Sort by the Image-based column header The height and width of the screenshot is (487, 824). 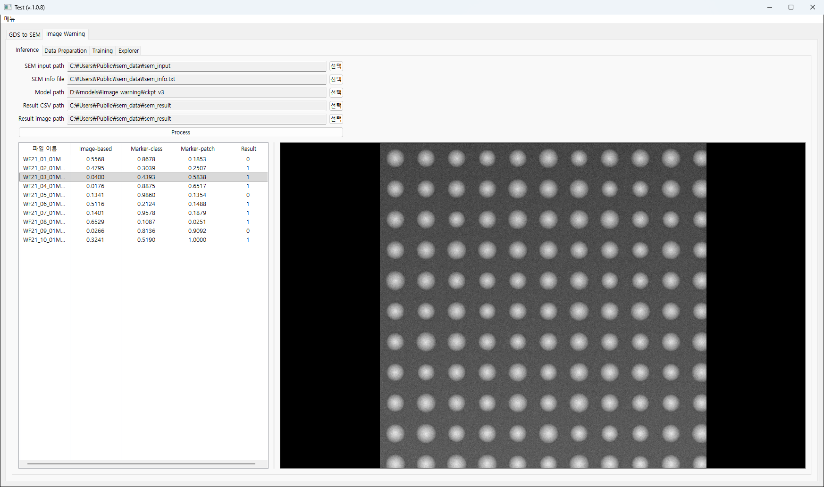point(95,149)
